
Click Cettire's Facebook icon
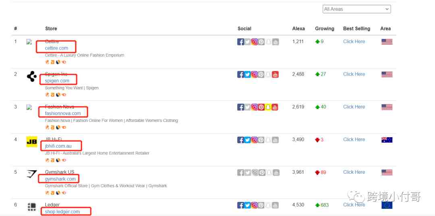coord(241,42)
